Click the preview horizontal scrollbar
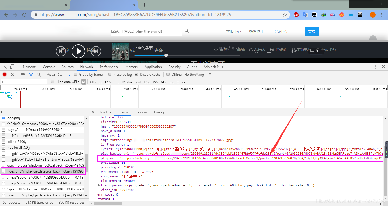This screenshot has height=206, width=388. pos(108,203)
